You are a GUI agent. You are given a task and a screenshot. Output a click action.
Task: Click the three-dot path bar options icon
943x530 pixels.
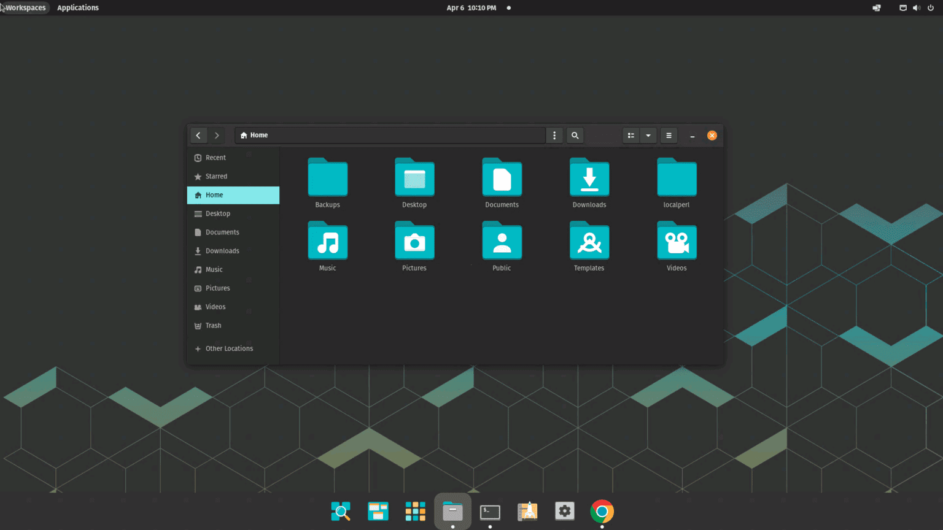pos(554,135)
